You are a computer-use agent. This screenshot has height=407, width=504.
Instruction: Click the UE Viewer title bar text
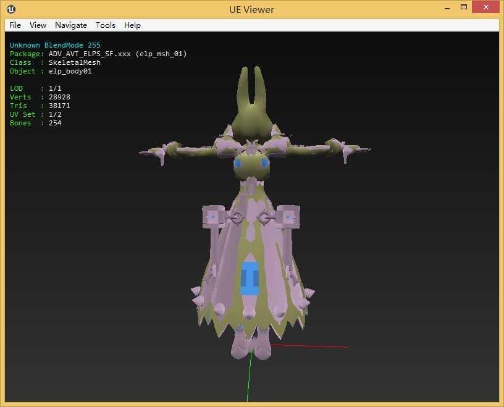tap(251, 10)
